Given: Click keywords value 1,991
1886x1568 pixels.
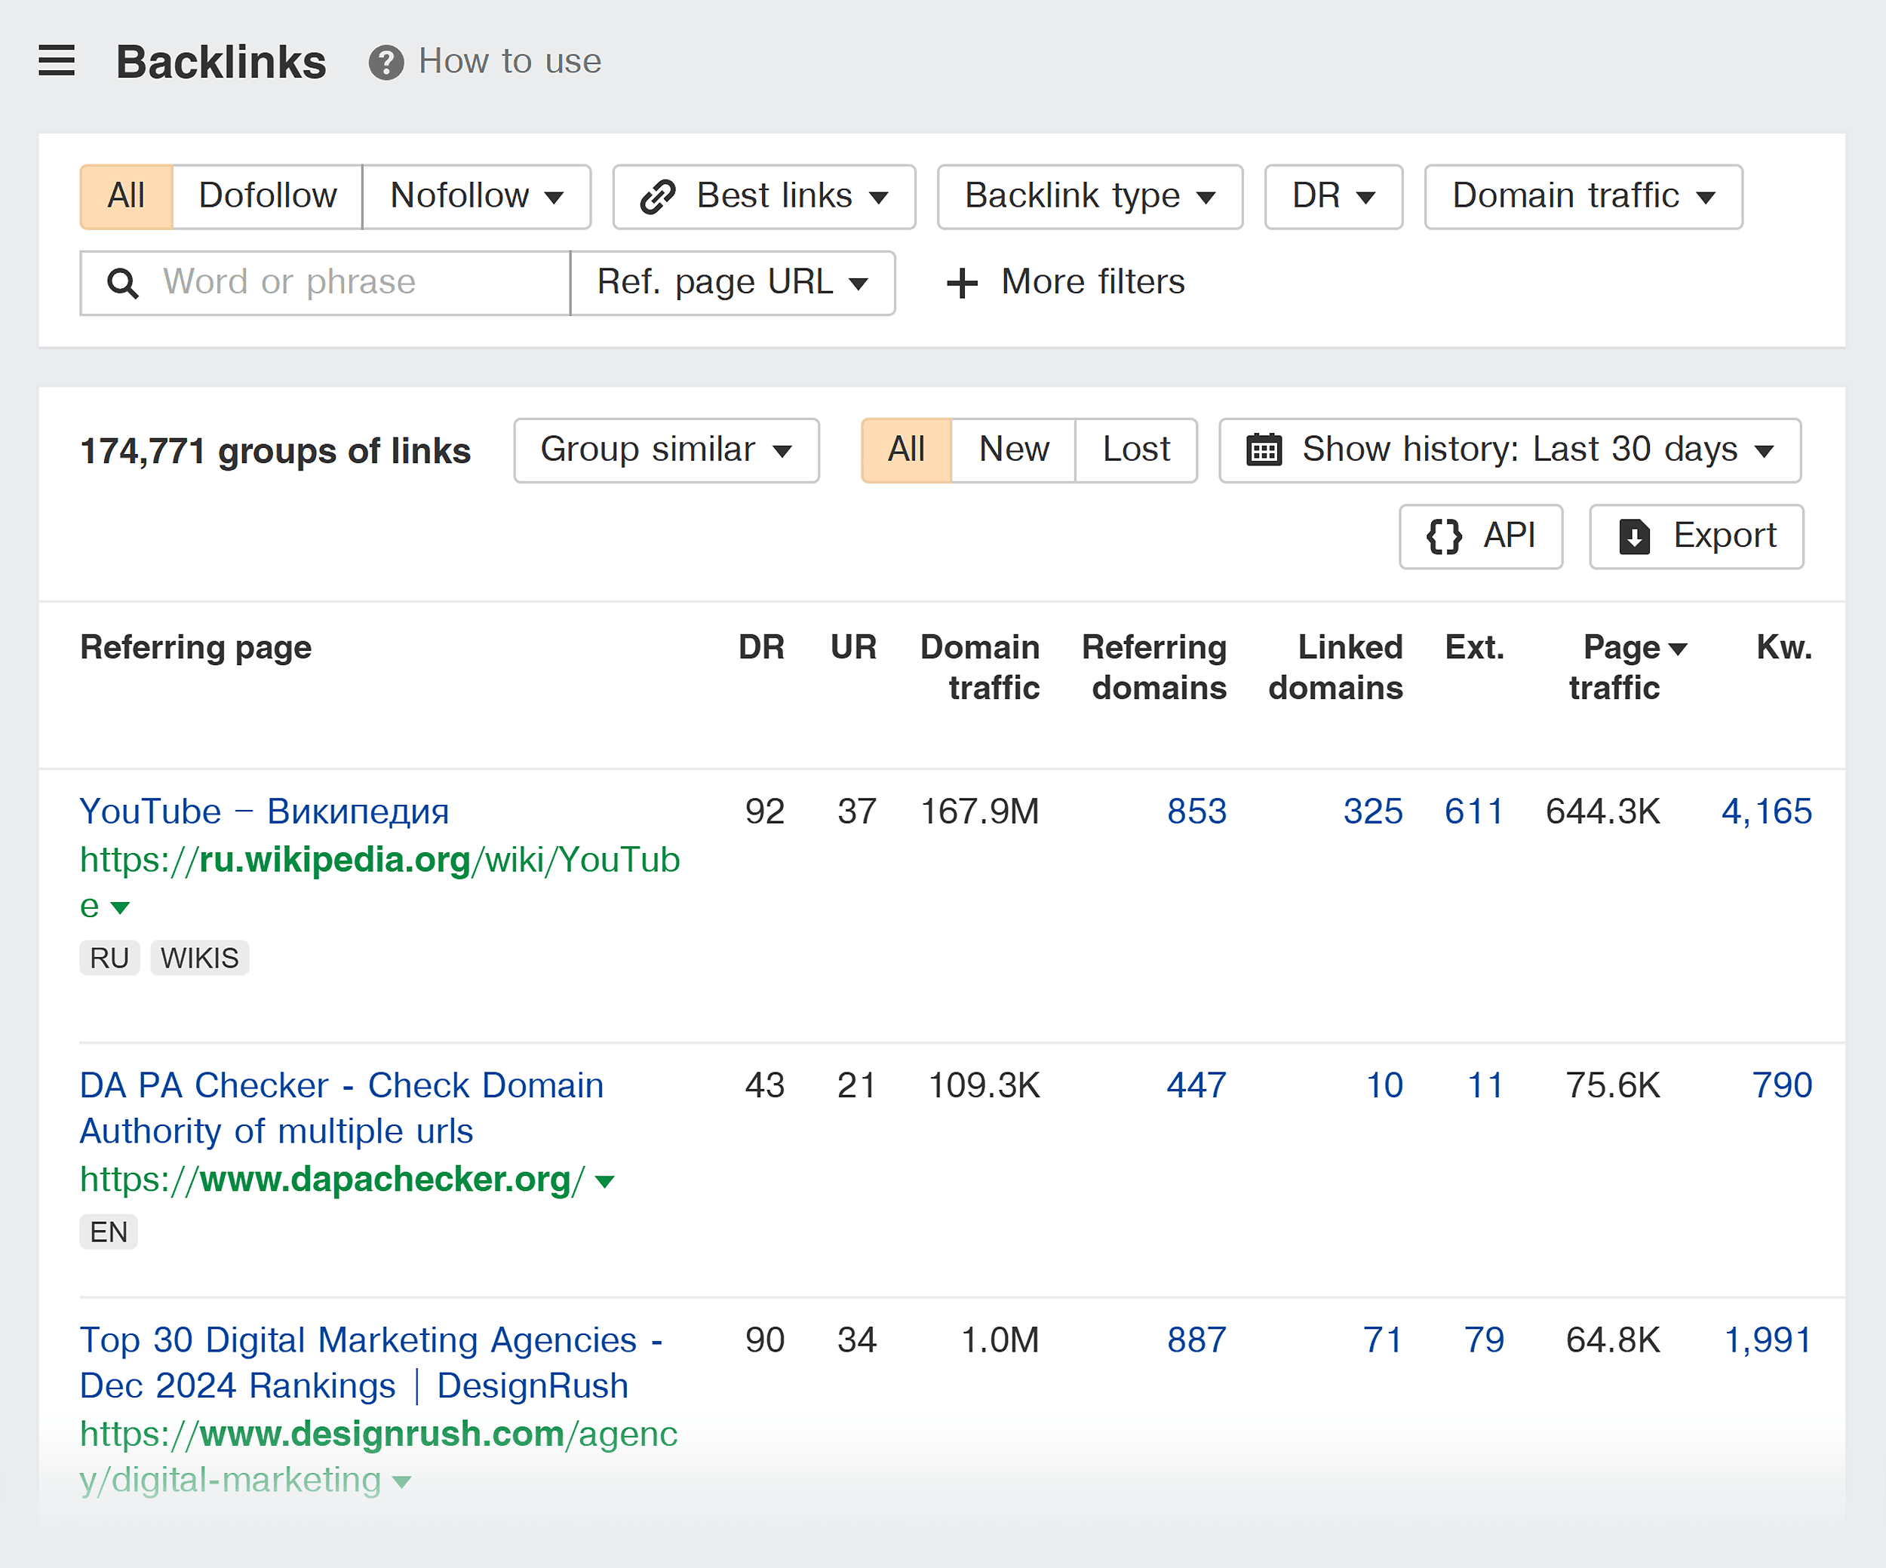Looking at the screenshot, I should pos(1768,1341).
